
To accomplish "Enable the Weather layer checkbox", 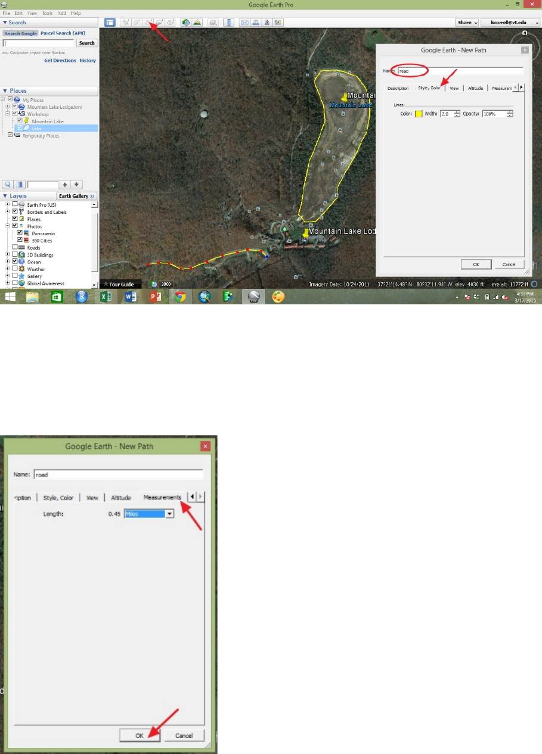I will 15,269.
